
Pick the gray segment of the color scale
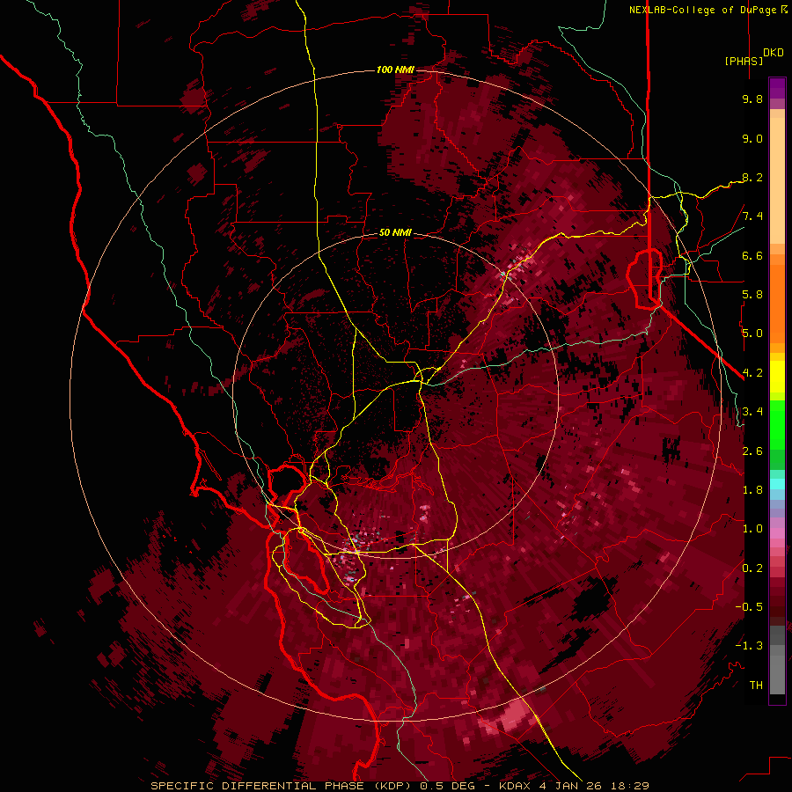coord(777,662)
